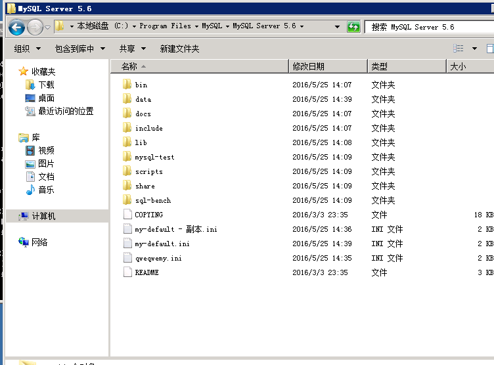Viewport: 494px width, 365px height.
Task: Select 网络 in the navigation pane
Action: (x=39, y=242)
